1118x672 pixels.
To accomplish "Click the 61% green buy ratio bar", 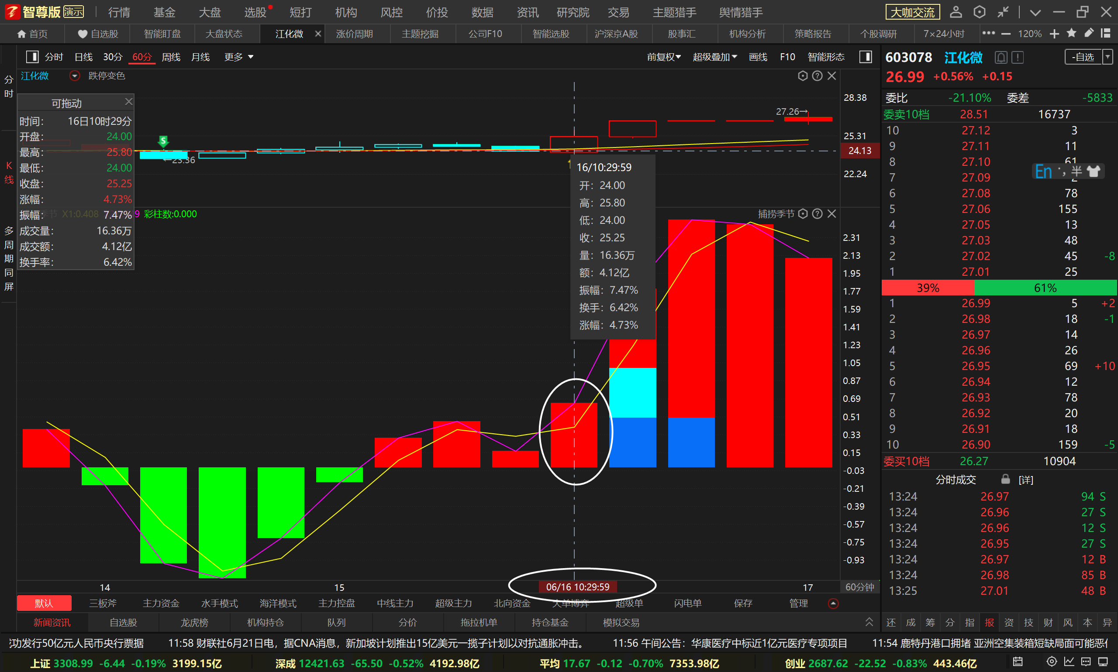I will (x=1045, y=288).
